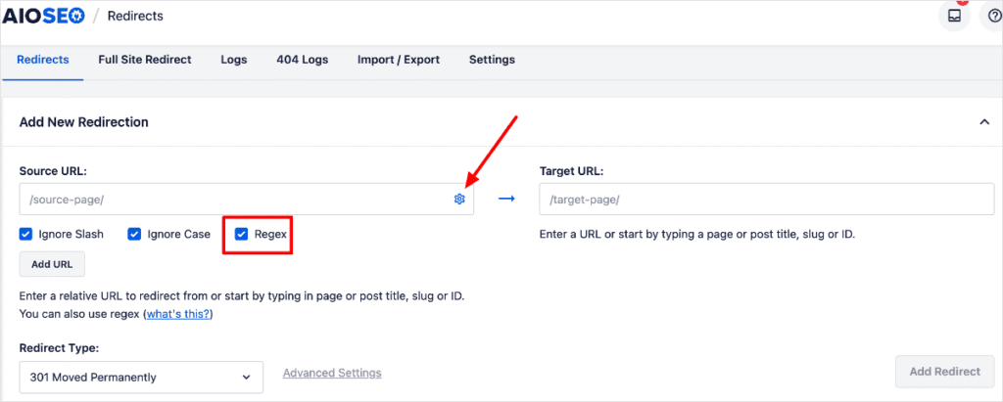Collapse the Add New Redirection panel
The image size is (1003, 402).
click(x=983, y=122)
